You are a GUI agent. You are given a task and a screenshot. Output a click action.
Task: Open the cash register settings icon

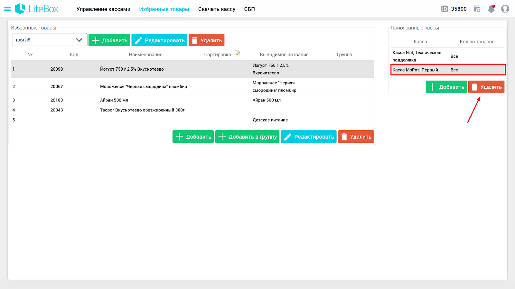click(477, 9)
